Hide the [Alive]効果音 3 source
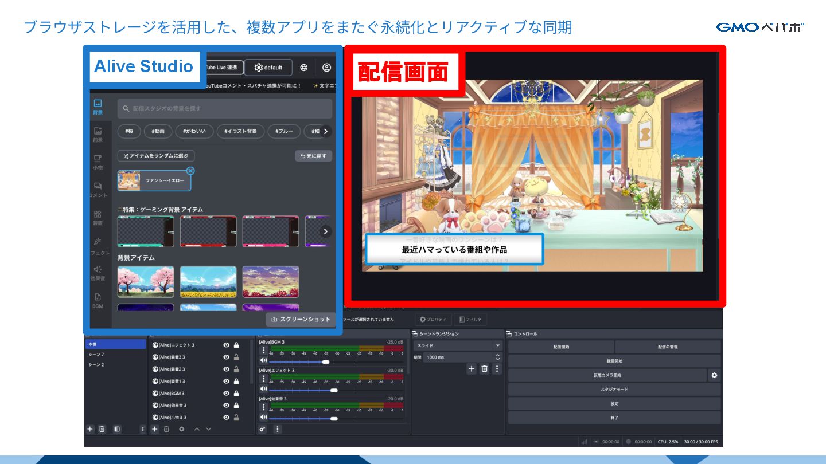 227,406
